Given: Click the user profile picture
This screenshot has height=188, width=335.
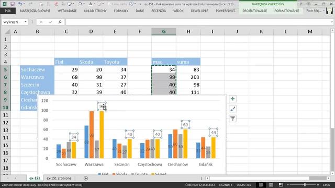Looking at the screenshot, I should [x=329, y=10].
